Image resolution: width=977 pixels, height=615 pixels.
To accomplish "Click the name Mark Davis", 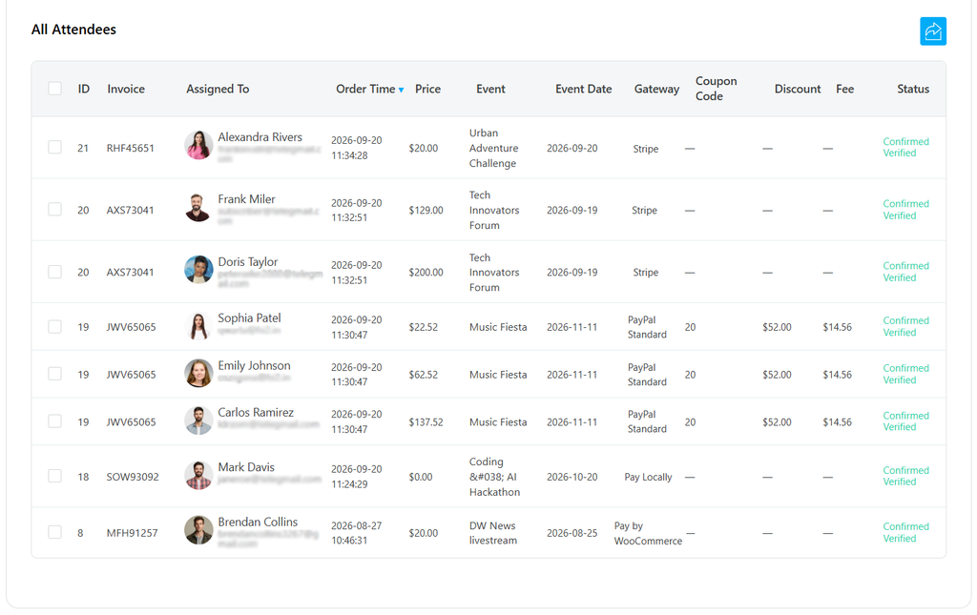I will click(x=246, y=467).
